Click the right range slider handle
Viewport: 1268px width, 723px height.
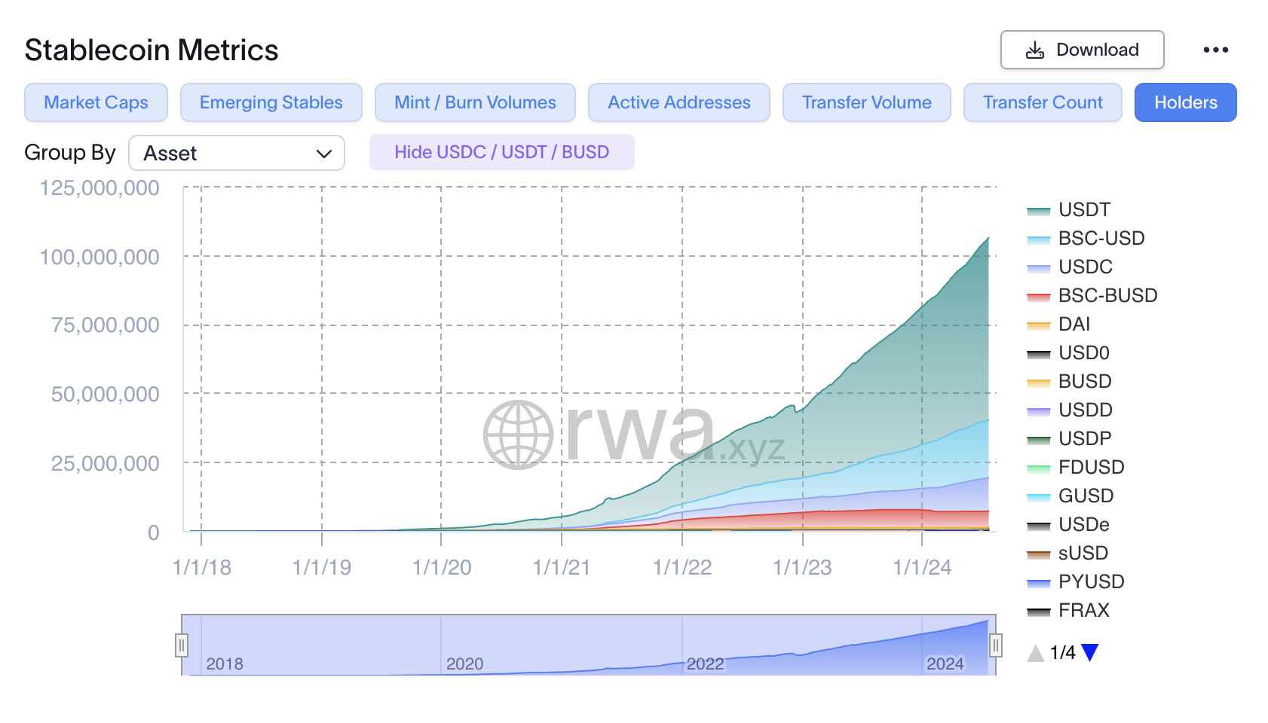click(996, 645)
